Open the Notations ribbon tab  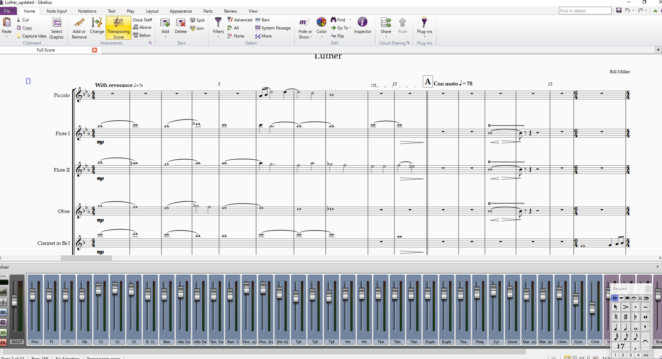click(x=87, y=11)
